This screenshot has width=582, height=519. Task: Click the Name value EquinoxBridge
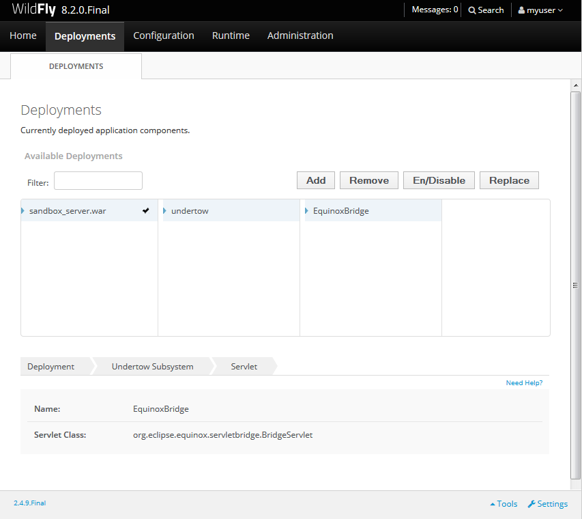click(161, 408)
